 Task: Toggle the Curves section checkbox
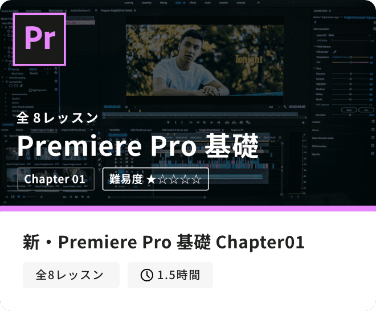[373, 130]
